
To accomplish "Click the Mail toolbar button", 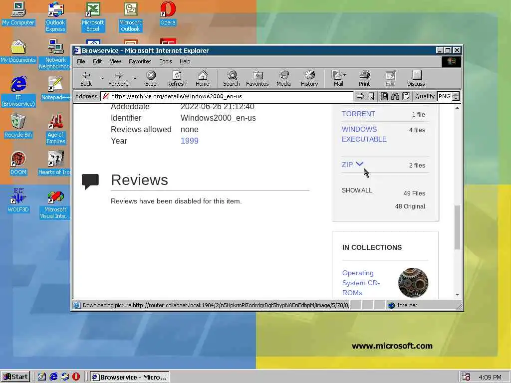I will [x=337, y=79].
